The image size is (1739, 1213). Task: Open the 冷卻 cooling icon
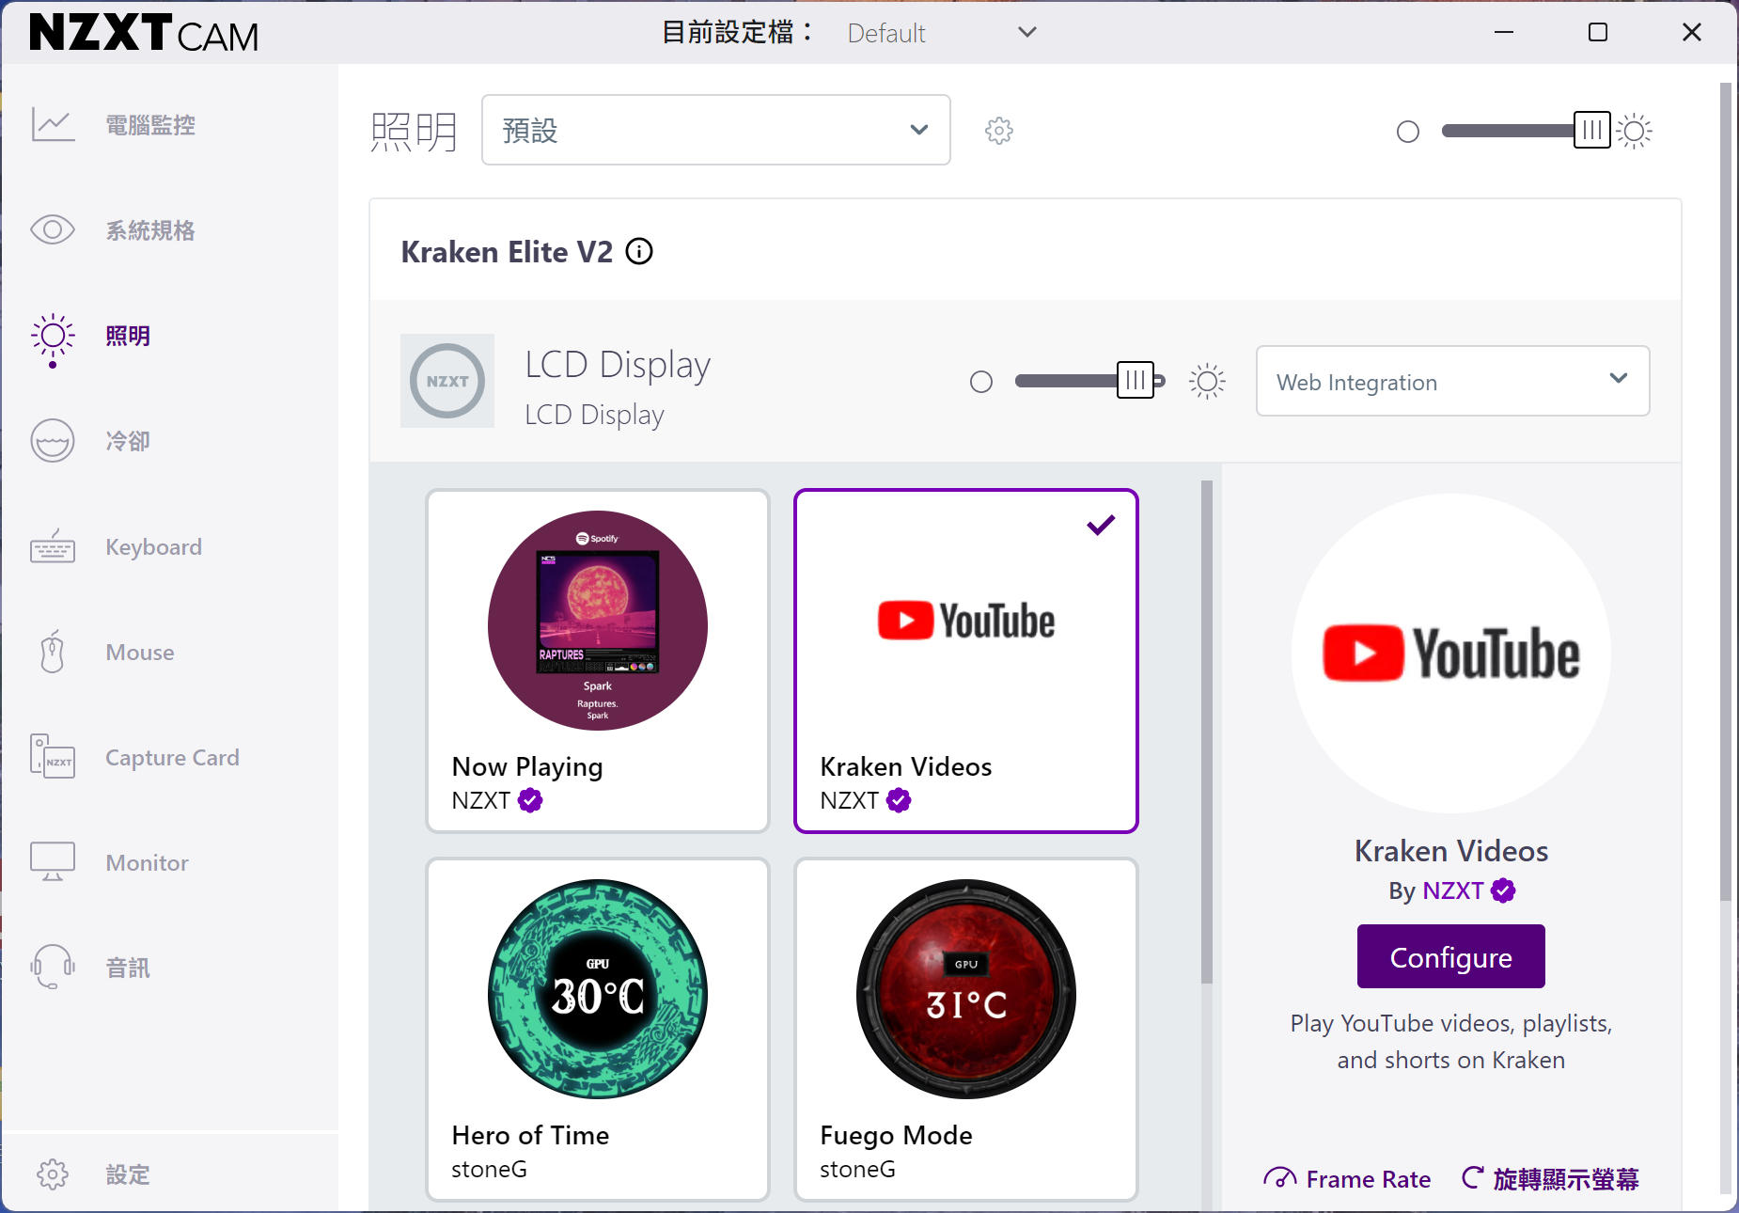[53, 441]
